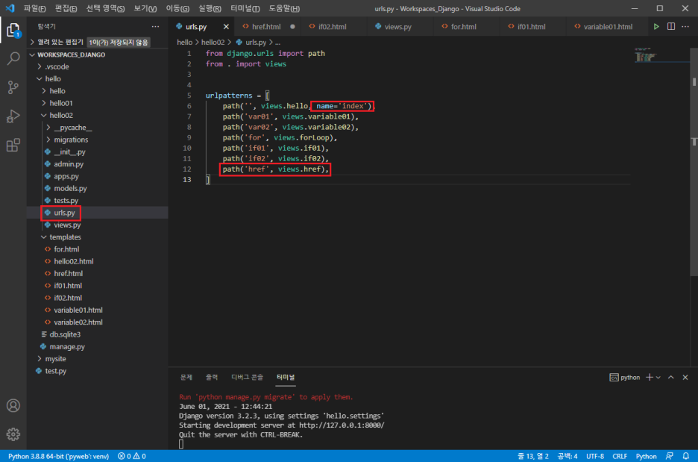Screen dimensions: 698x462
Task: Select Python 3.8.8 interpreter in status bar
Action: pyautogui.click(x=58, y=456)
